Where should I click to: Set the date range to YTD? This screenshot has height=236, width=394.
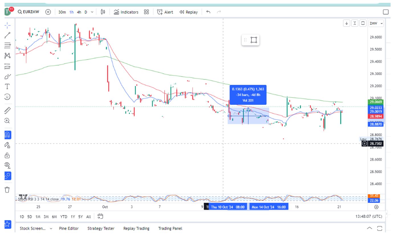coord(64,217)
